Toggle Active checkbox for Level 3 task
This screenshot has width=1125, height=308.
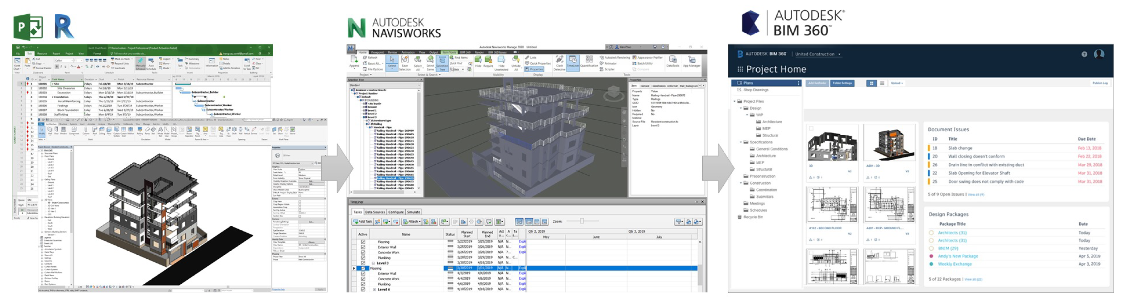(x=363, y=263)
